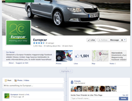Open the Budapest map thumbnail
The width and height of the screenshot is (132, 101).
point(100,56)
